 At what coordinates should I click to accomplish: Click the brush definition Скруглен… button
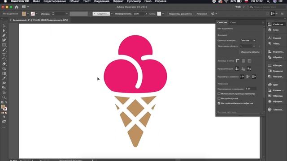[x=101, y=14]
